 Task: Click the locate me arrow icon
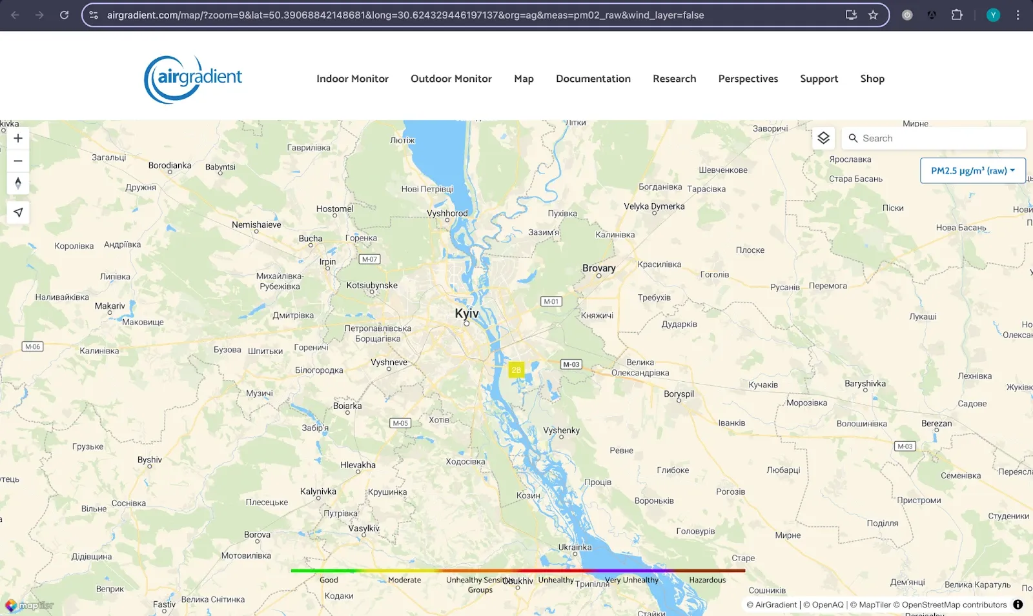pos(18,212)
